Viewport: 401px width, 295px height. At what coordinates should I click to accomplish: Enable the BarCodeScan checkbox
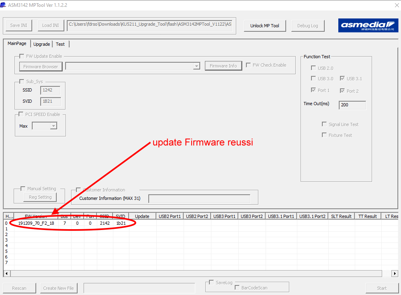[x=237, y=287]
